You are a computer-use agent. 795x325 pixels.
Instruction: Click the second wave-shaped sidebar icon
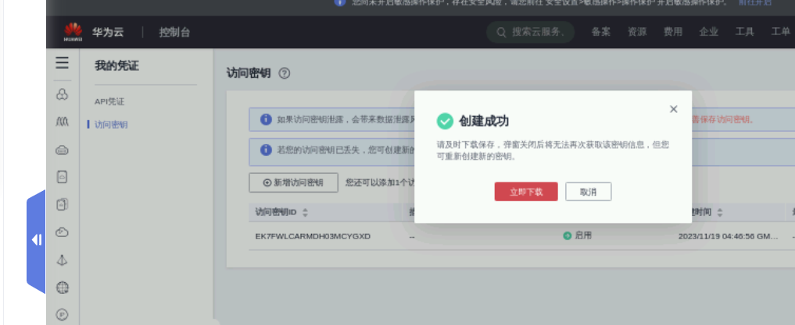(x=62, y=122)
